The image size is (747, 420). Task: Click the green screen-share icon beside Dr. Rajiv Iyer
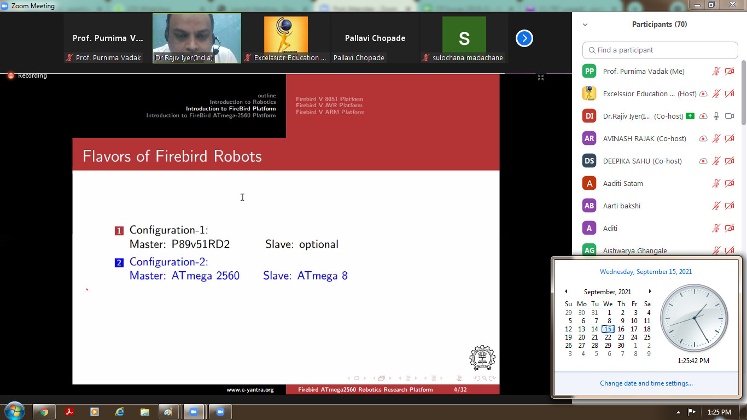point(690,116)
